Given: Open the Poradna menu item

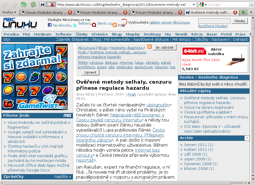Looking at the screenshot, I should pos(11,34).
